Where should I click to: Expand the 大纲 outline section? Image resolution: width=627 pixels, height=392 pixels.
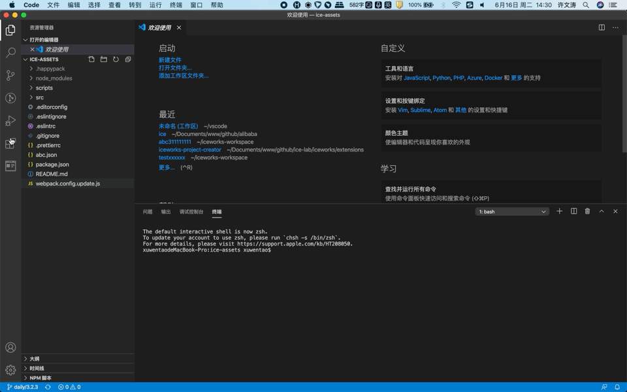coord(78,359)
